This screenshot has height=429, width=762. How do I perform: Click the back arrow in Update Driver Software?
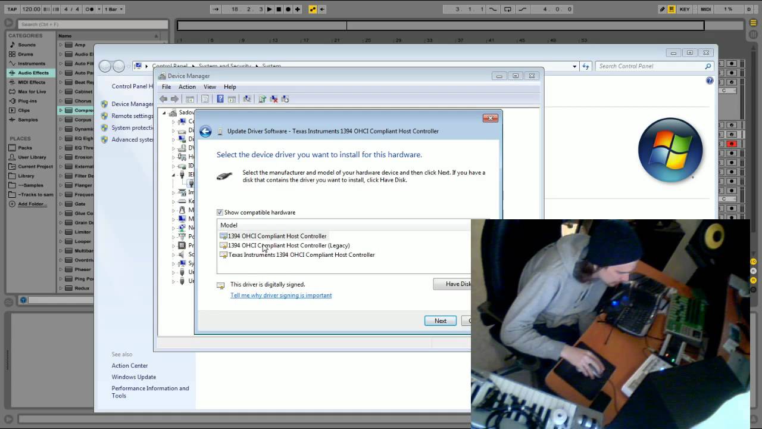pos(205,132)
